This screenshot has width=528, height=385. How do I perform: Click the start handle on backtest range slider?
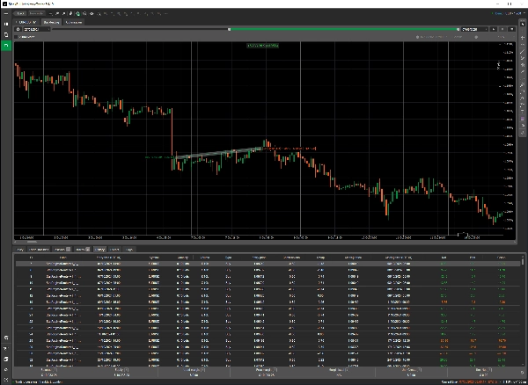click(x=230, y=29)
